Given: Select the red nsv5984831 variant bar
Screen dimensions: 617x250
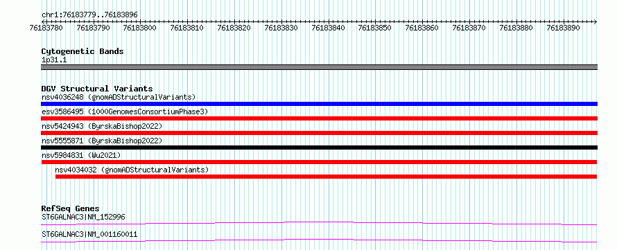Looking at the screenshot, I should 319,162.
